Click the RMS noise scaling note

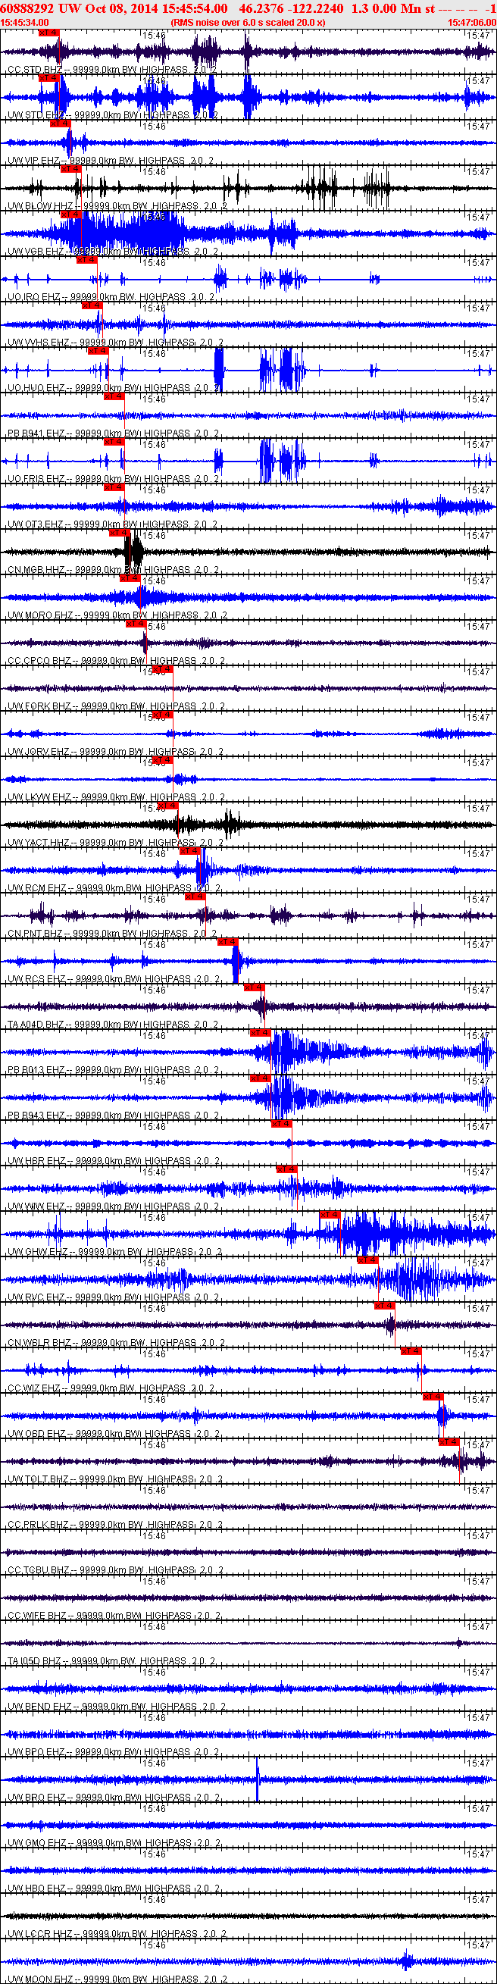(x=248, y=22)
